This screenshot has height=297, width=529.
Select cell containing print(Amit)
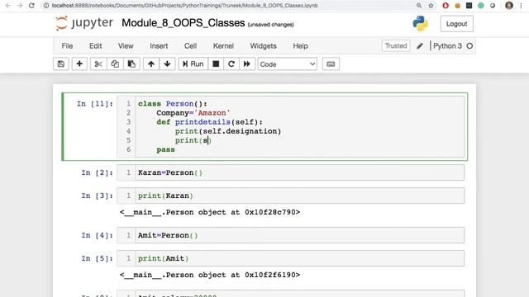[x=290, y=258]
